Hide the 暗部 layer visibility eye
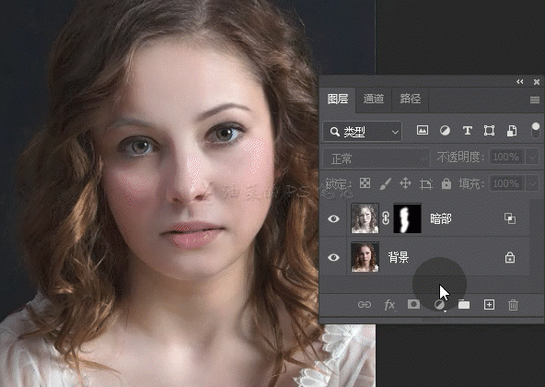 click(x=333, y=218)
